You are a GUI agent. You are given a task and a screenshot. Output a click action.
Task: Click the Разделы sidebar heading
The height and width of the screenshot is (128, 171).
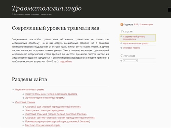(x=127, y=31)
